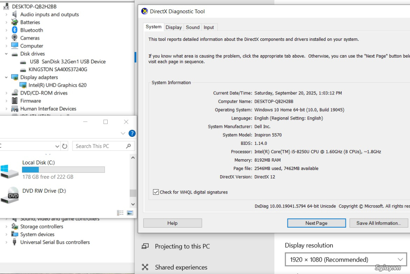Switch to thumbnail view in Explorer status bar

[x=130, y=213]
